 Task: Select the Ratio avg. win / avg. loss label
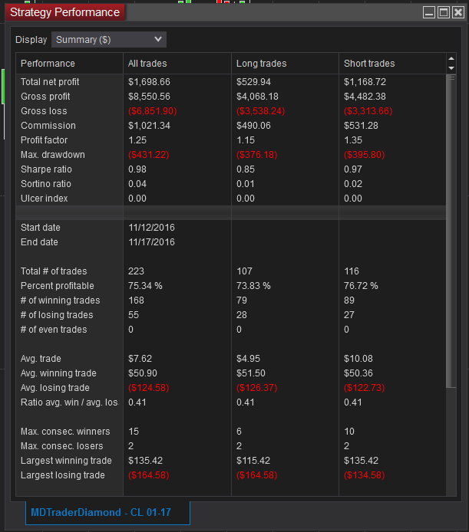[70, 402]
